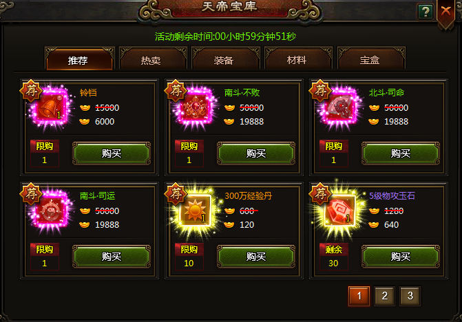
Task: Open the 宝盒 tab
Action: tap(370, 60)
